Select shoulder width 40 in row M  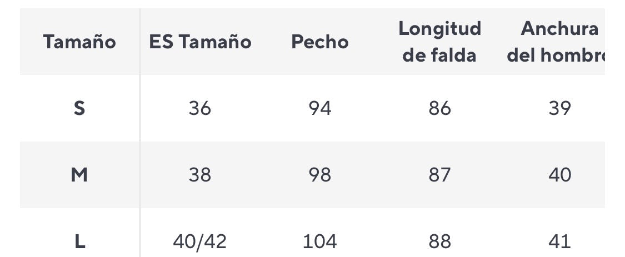pos(559,175)
